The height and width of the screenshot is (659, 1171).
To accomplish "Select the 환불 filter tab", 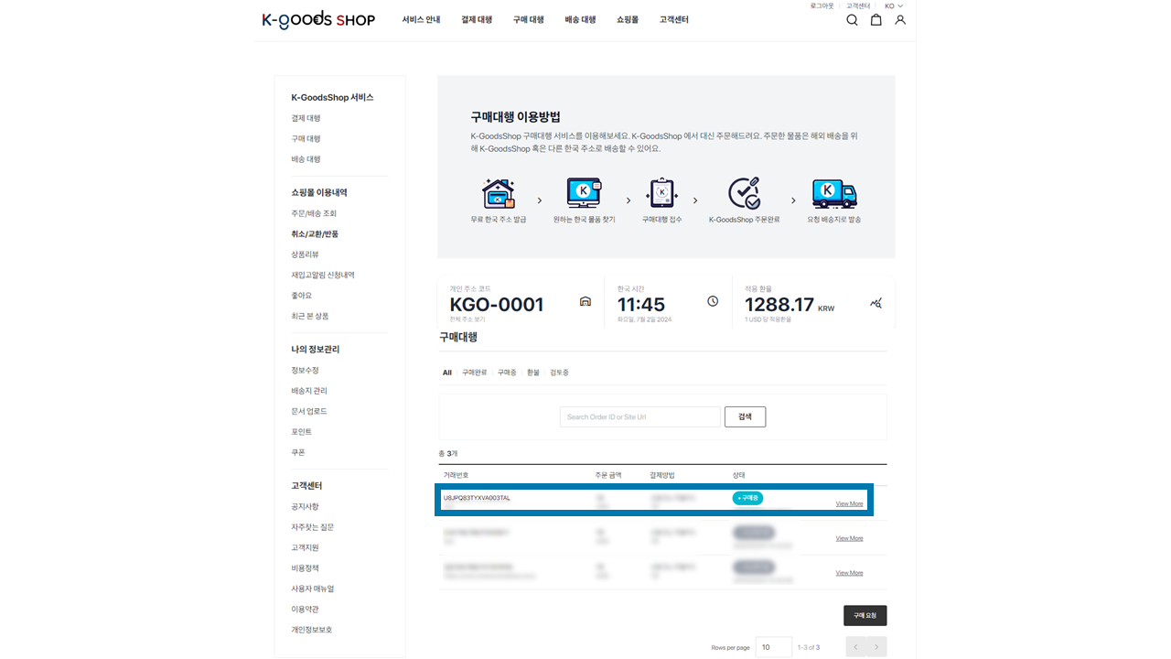I will (532, 373).
